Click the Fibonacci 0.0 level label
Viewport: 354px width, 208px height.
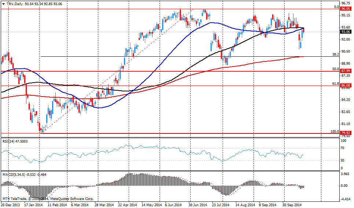point(337,7)
